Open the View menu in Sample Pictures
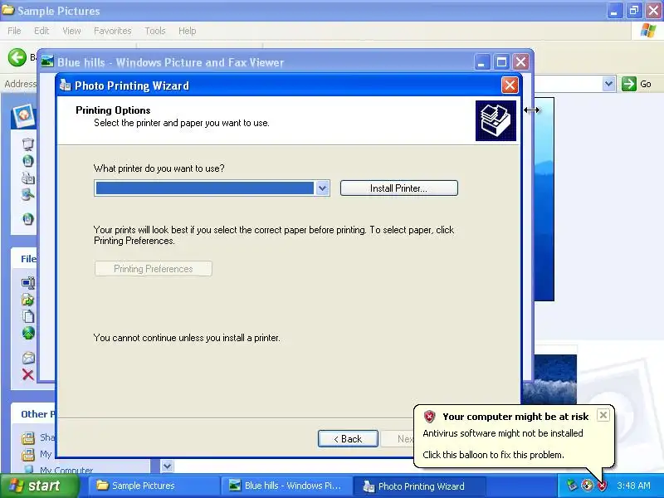664x498 pixels. pos(71,31)
